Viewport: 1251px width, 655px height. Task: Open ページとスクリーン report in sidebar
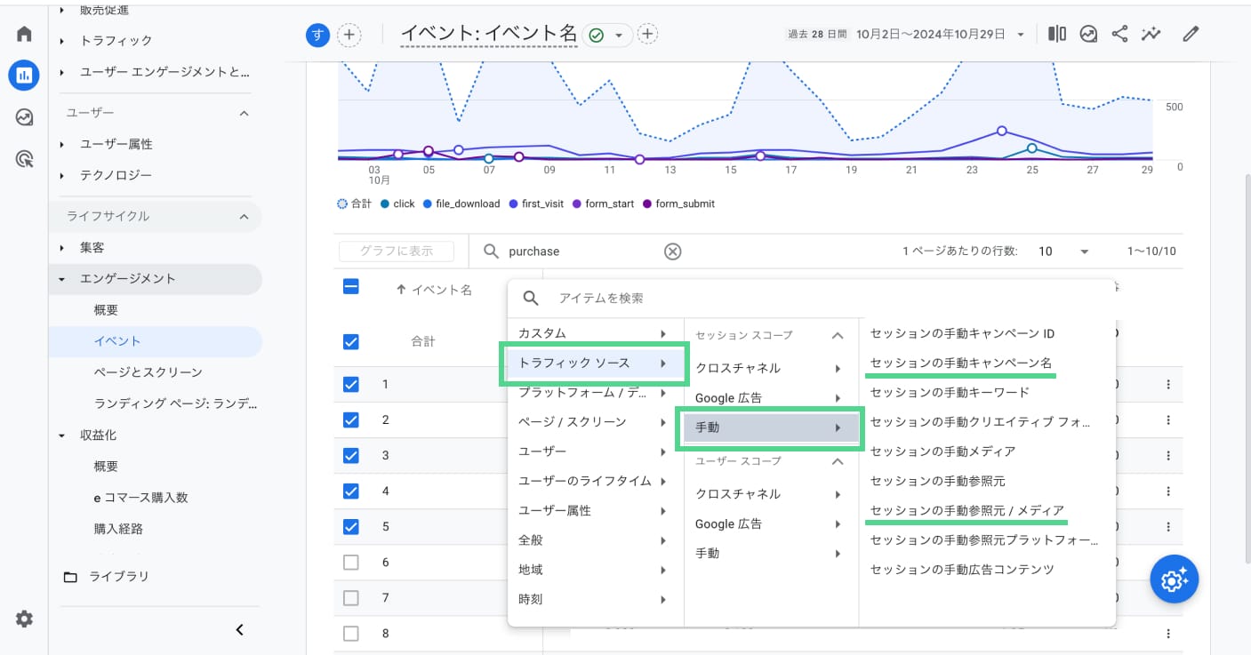(x=148, y=372)
